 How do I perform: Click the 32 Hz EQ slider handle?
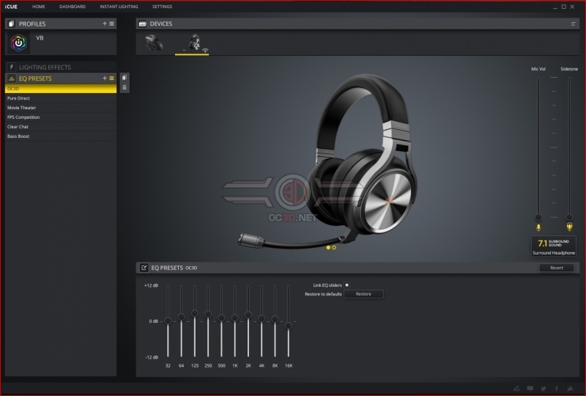[x=168, y=320]
